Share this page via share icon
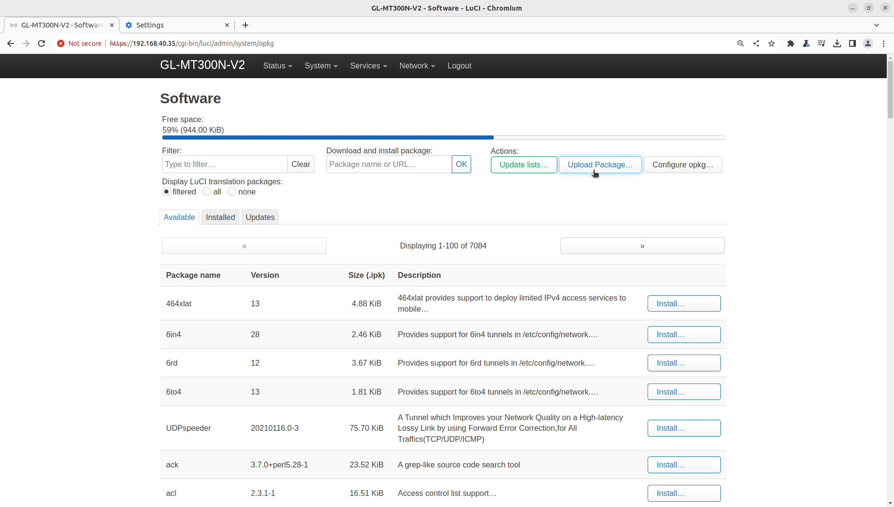 756,43
